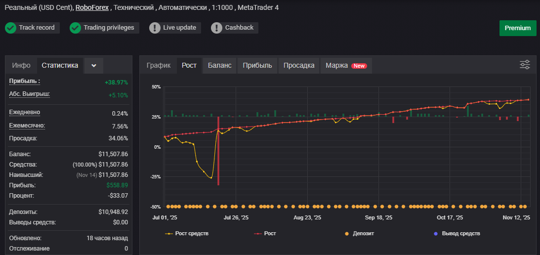
Task: Click the $558.89 profit amount
Action: (x=118, y=185)
